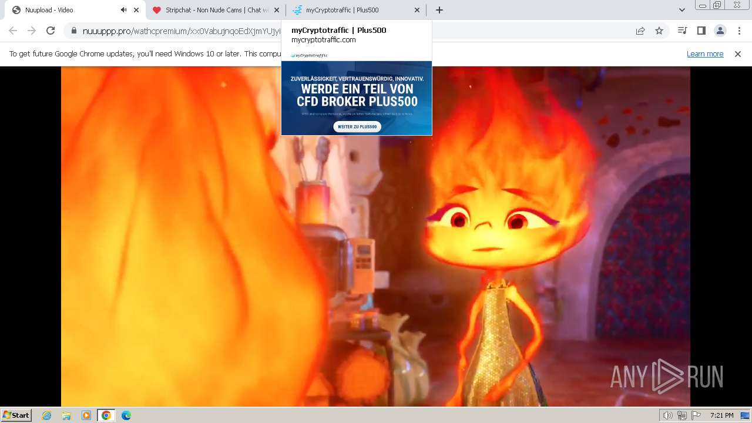
Task: Open File Explorer from taskbar
Action: [x=66, y=415]
